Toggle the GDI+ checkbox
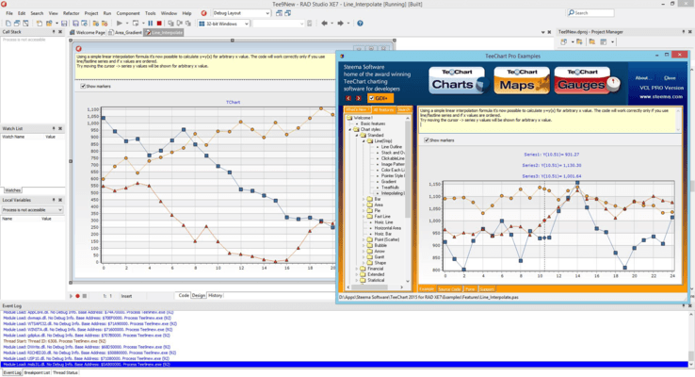This screenshot has width=695, height=377. point(371,98)
